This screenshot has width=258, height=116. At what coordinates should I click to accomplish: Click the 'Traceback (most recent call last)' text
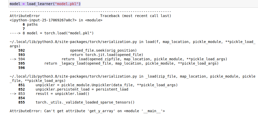[136, 16]
